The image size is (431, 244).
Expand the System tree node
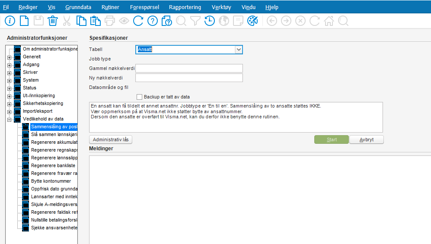tap(10, 81)
